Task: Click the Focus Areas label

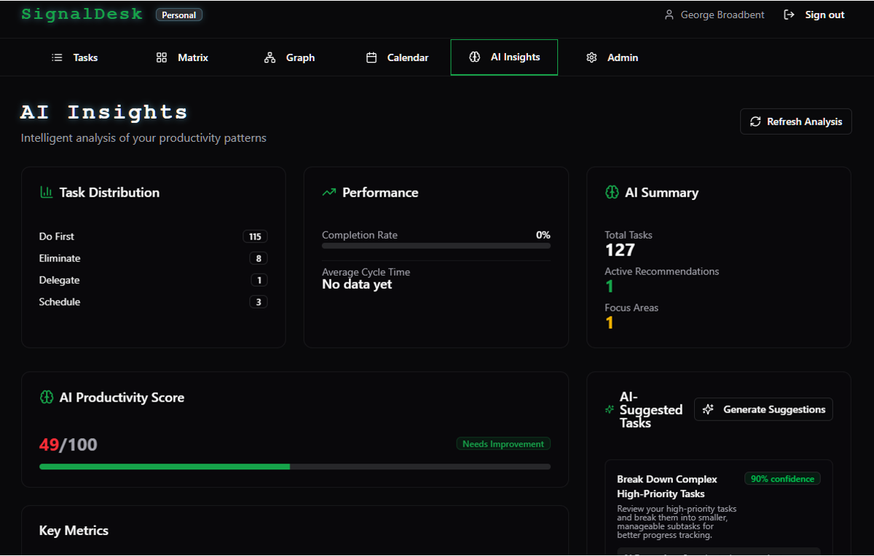Action: (x=631, y=308)
